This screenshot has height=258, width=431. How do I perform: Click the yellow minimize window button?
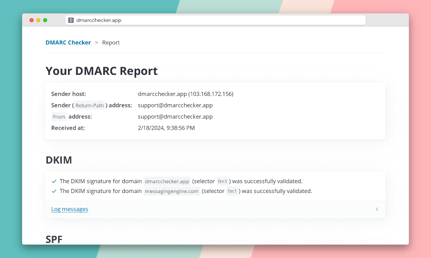[38, 20]
